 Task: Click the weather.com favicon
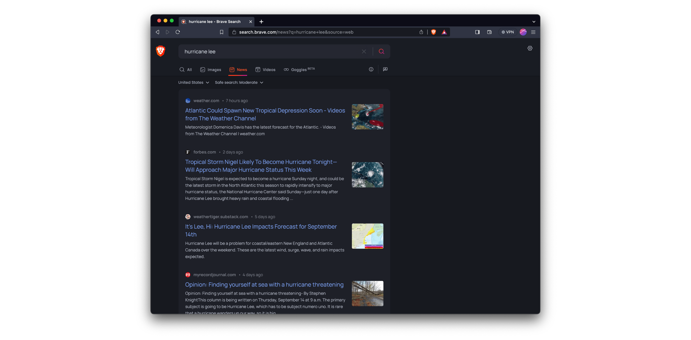188,101
